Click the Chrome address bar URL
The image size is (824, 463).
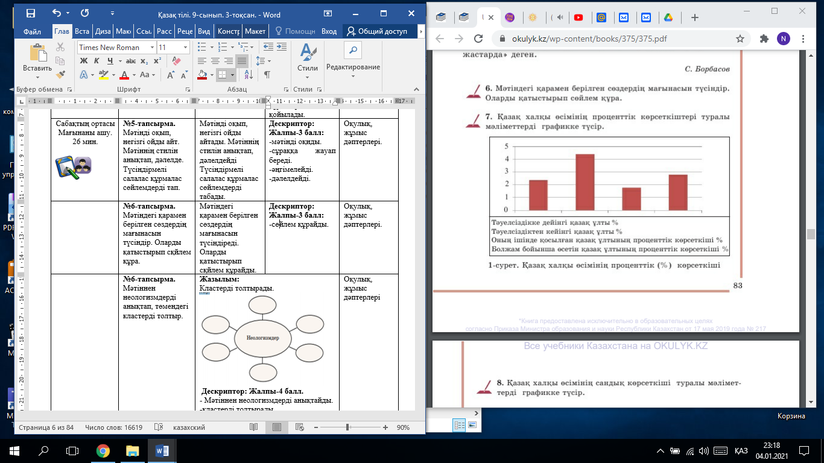pyautogui.click(x=590, y=39)
